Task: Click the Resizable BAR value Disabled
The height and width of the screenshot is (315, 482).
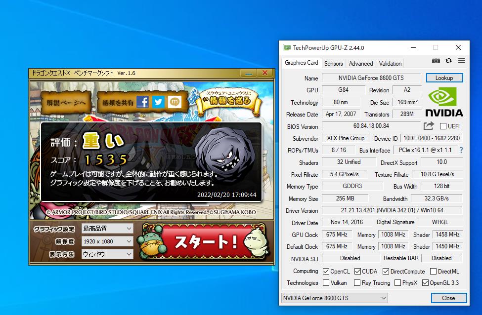Action: click(441, 258)
